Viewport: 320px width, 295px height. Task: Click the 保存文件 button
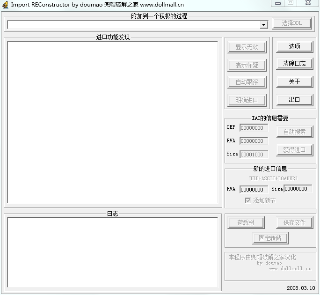(x=294, y=223)
